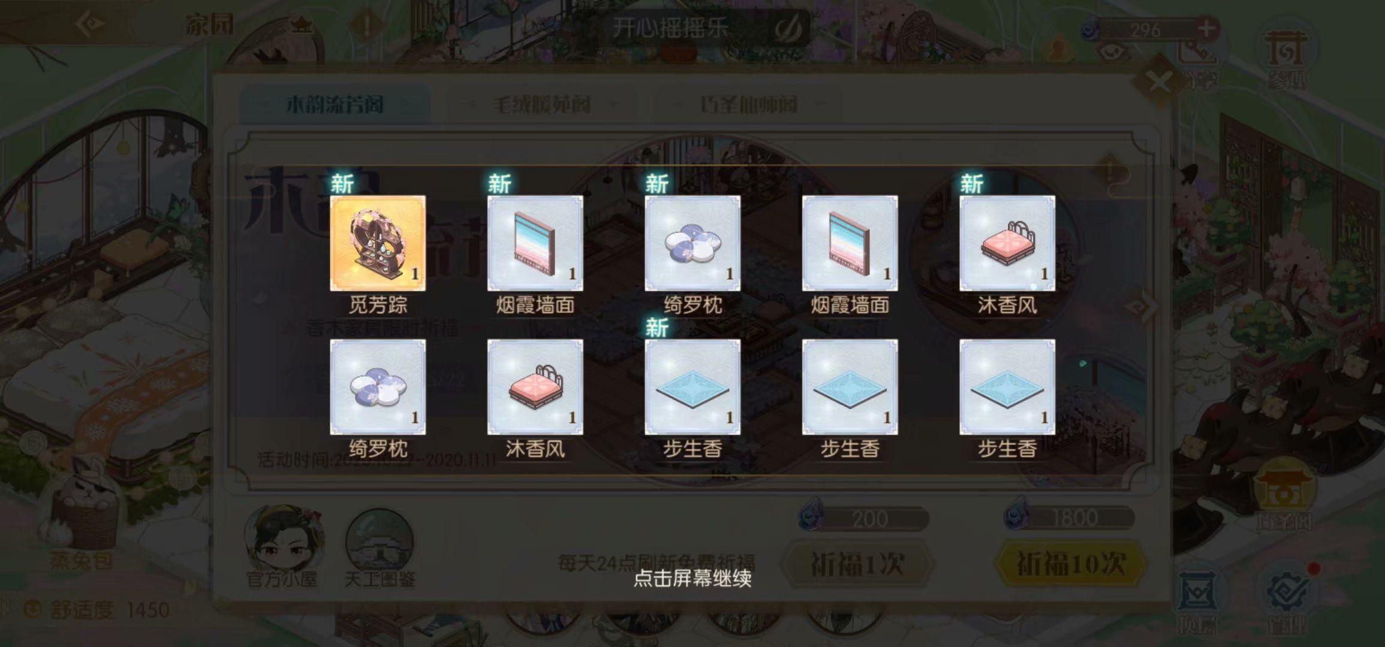
Task: Switch to the 木韵流芳阁 tab
Action: pos(335,105)
